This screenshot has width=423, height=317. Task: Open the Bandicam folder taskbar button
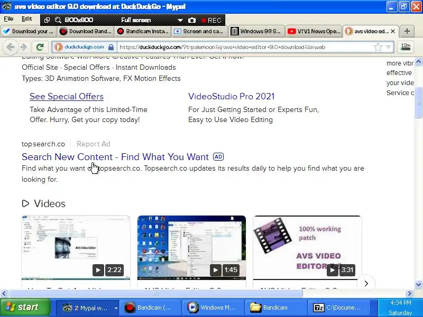coord(275,307)
